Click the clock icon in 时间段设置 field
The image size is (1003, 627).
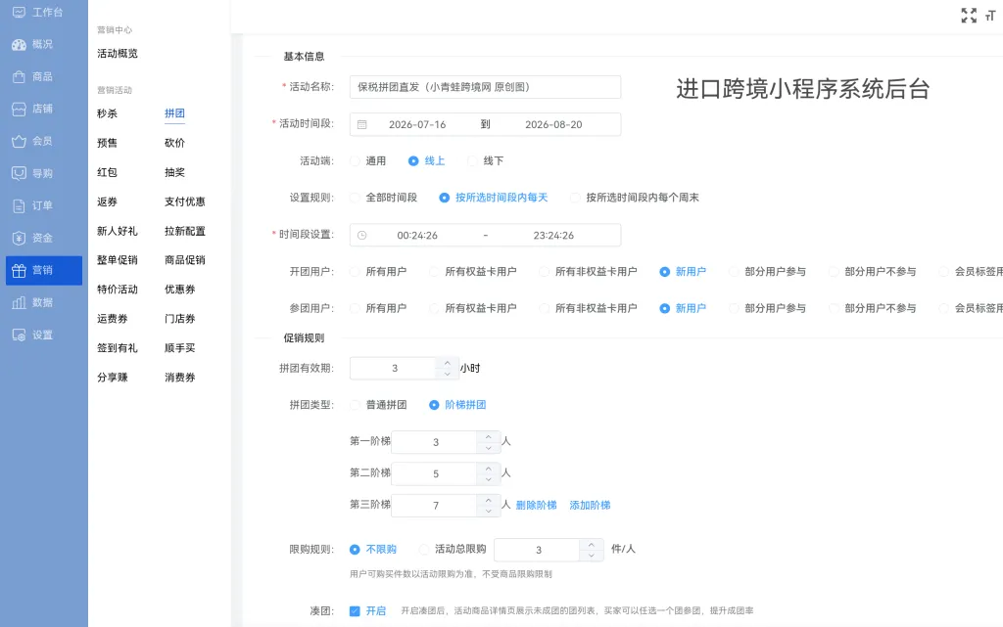(362, 236)
